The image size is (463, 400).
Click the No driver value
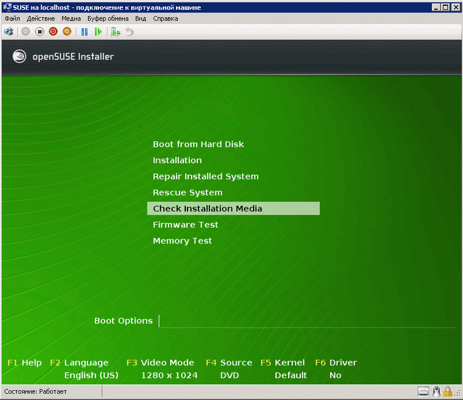pos(336,375)
